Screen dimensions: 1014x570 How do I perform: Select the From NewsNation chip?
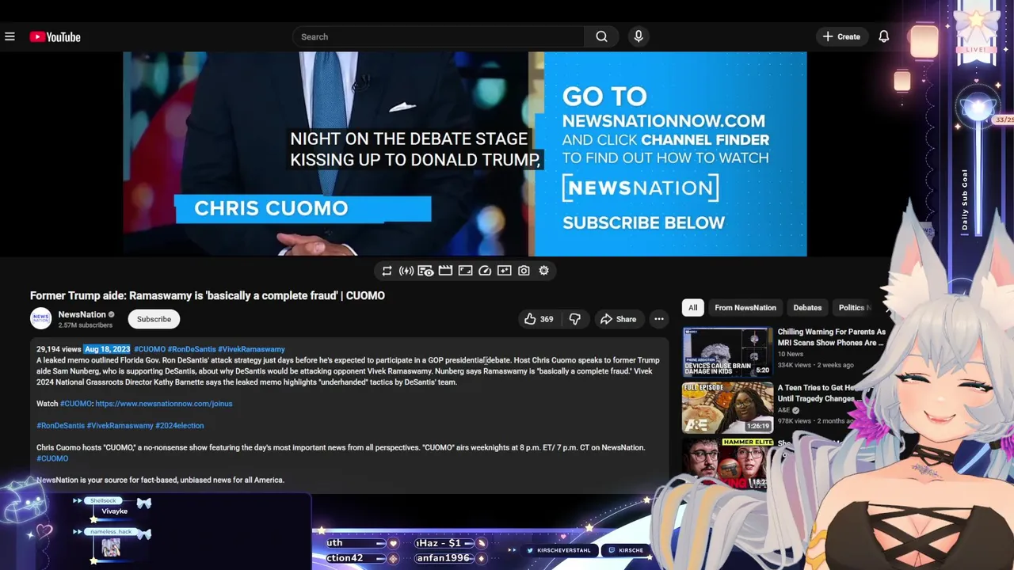pyautogui.click(x=745, y=307)
